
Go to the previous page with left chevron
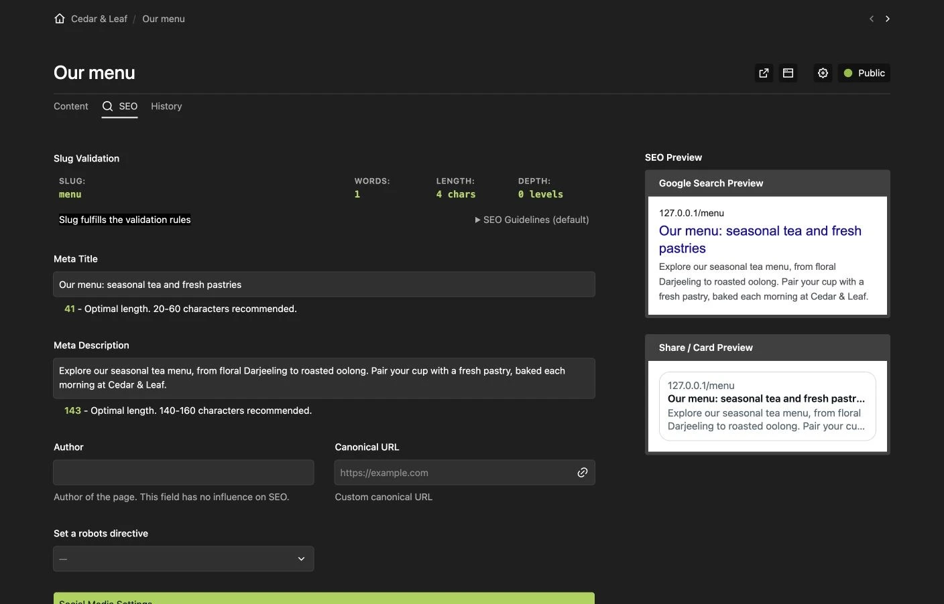(x=872, y=19)
